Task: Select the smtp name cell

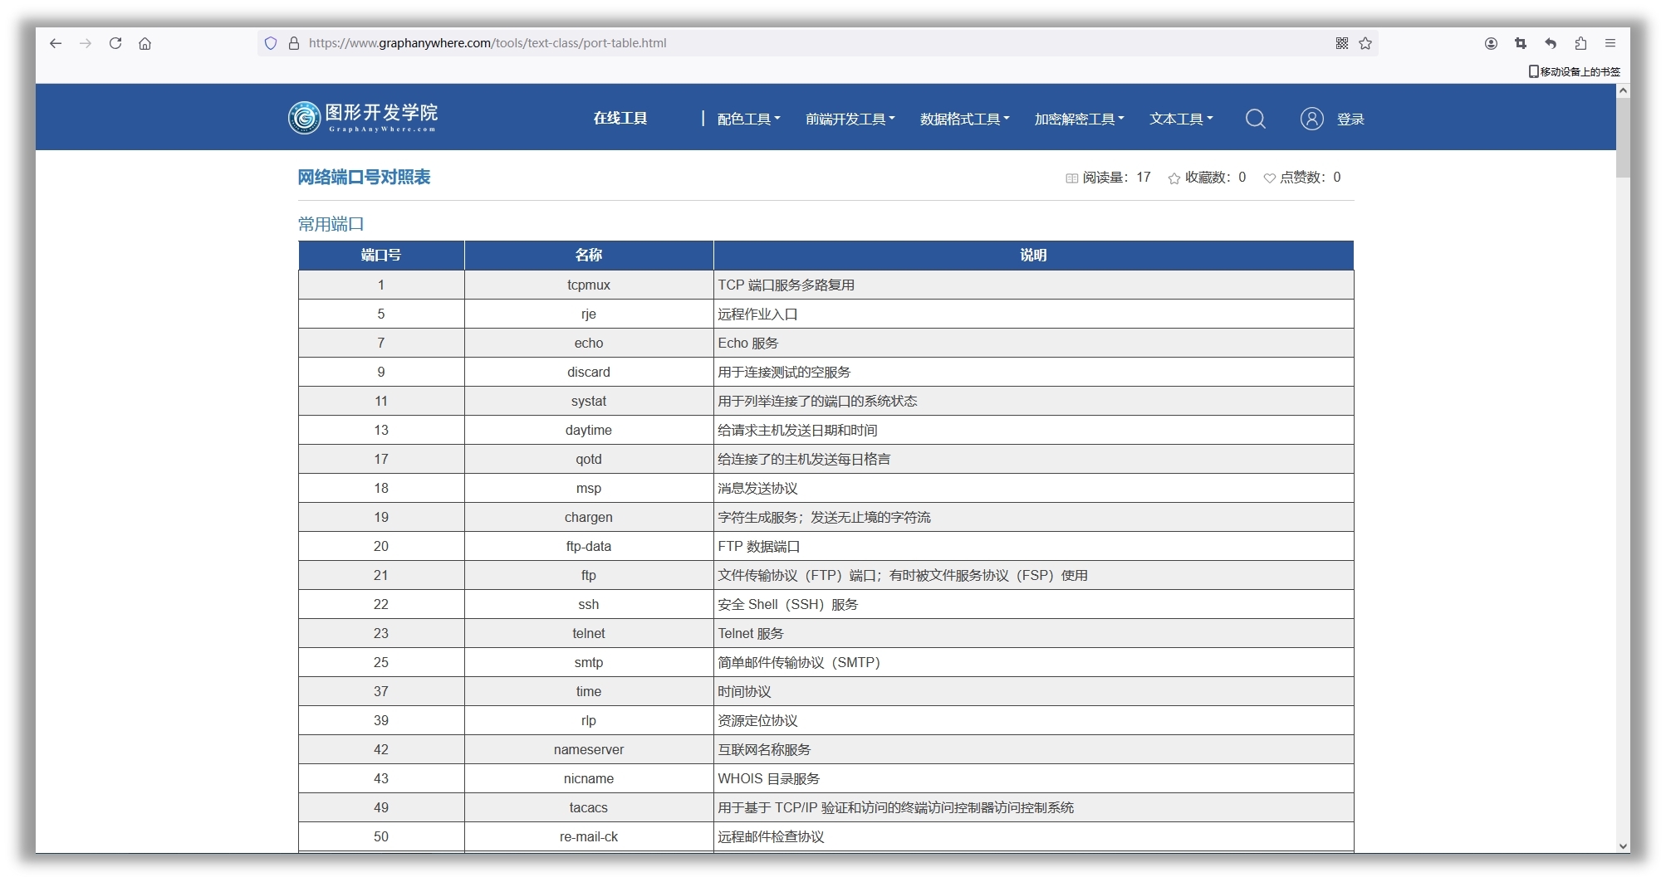Action: point(589,662)
